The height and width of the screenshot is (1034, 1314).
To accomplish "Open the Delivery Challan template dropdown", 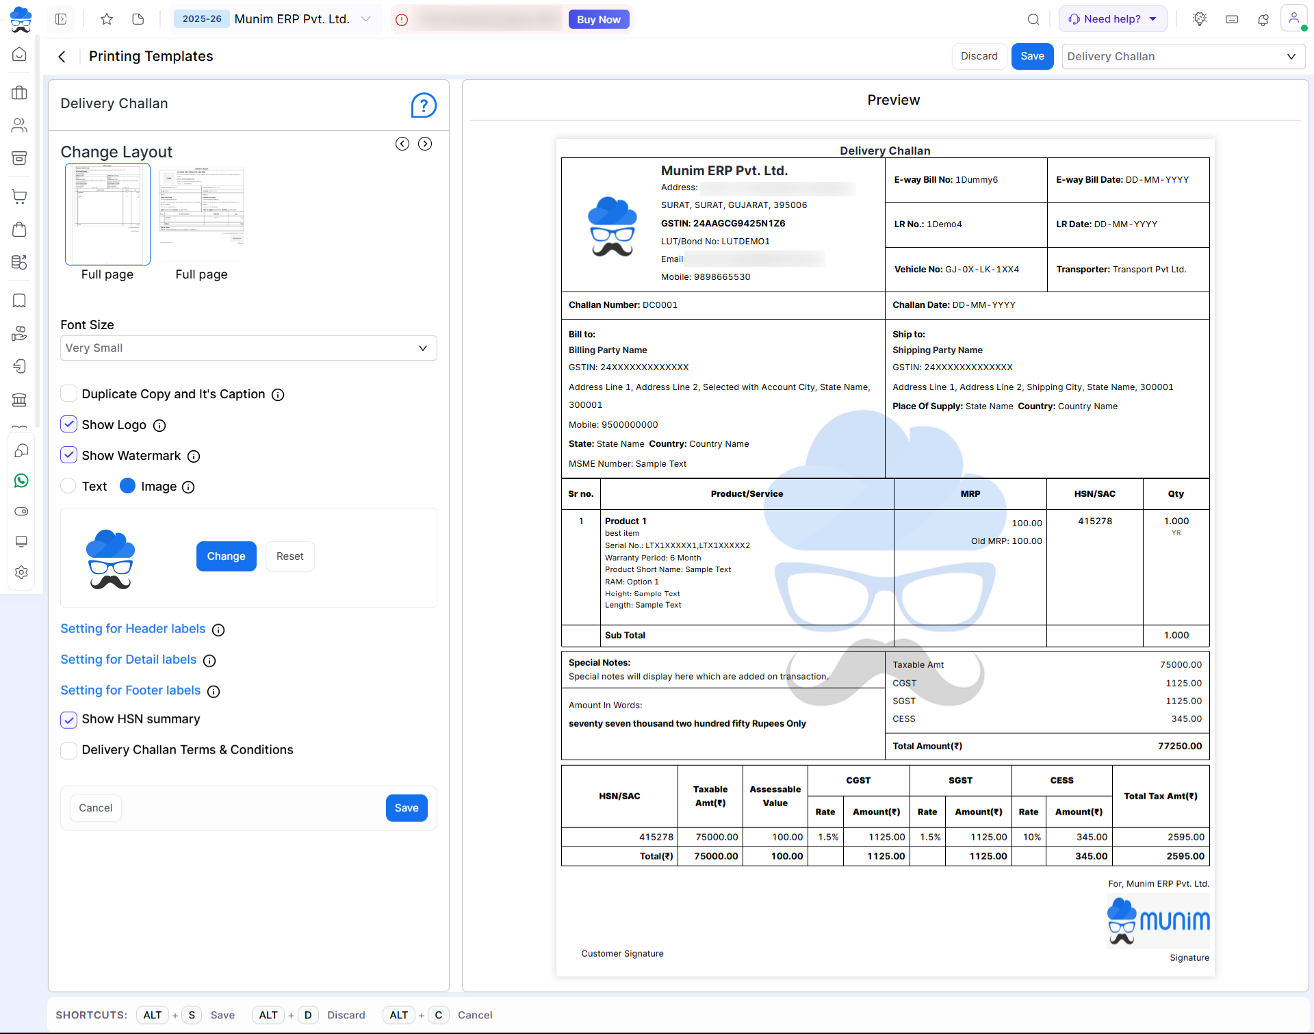I will (x=1183, y=56).
